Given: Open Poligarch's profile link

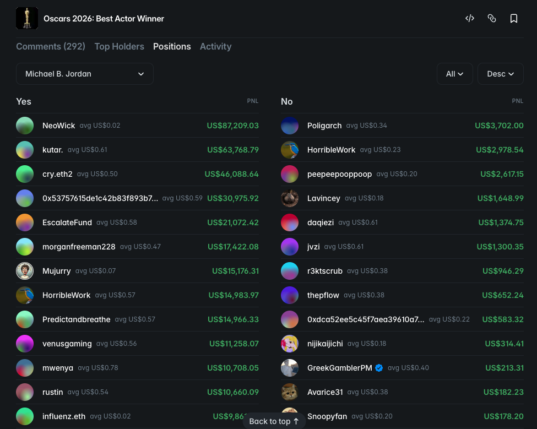Looking at the screenshot, I should pyautogui.click(x=324, y=126).
